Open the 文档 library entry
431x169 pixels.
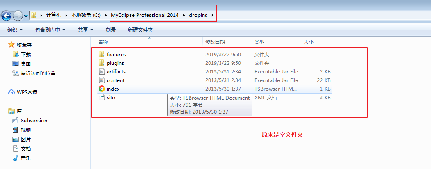(26, 148)
